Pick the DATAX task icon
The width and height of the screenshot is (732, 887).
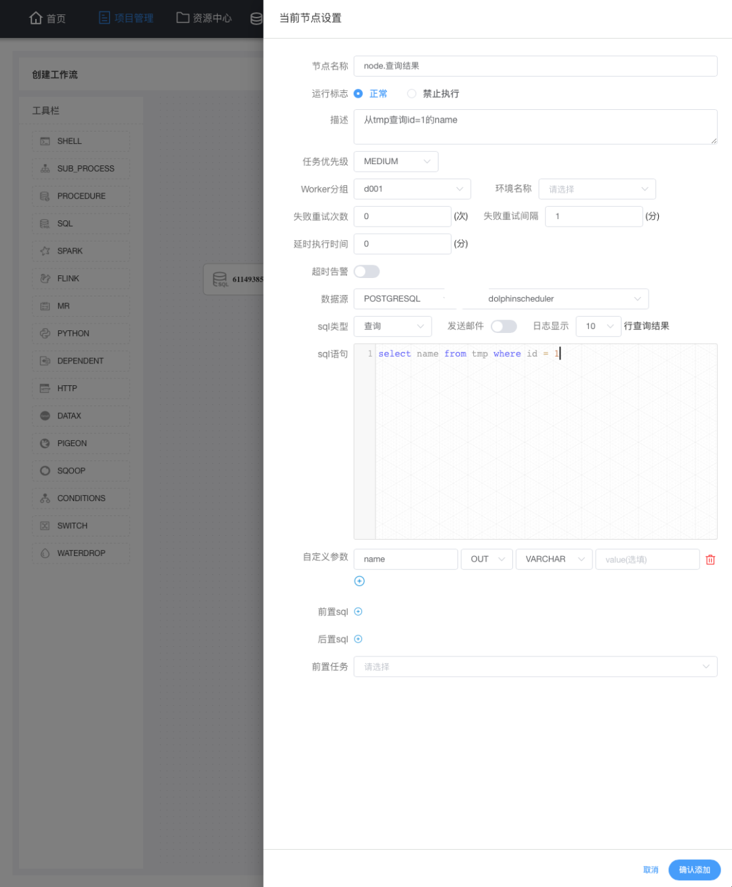45,416
